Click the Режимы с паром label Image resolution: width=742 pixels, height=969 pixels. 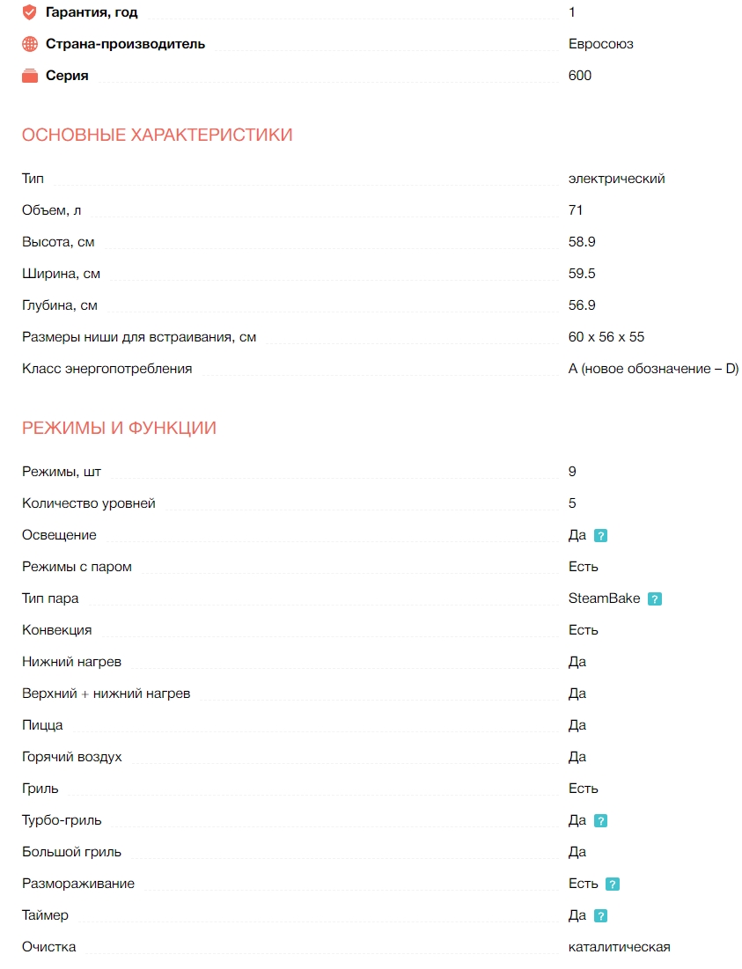(77, 567)
